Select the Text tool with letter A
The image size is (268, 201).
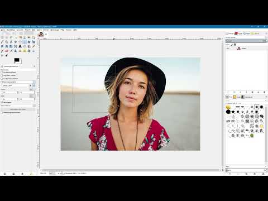pos(20,46)
